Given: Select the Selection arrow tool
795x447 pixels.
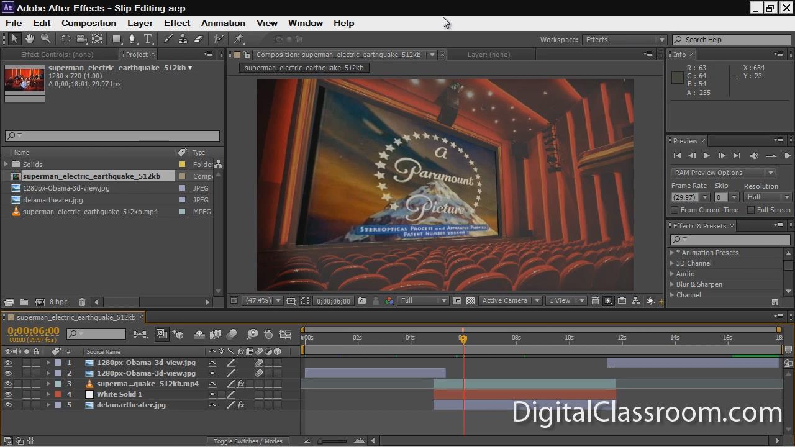Looking at the screenshot, I should [15, 38].
